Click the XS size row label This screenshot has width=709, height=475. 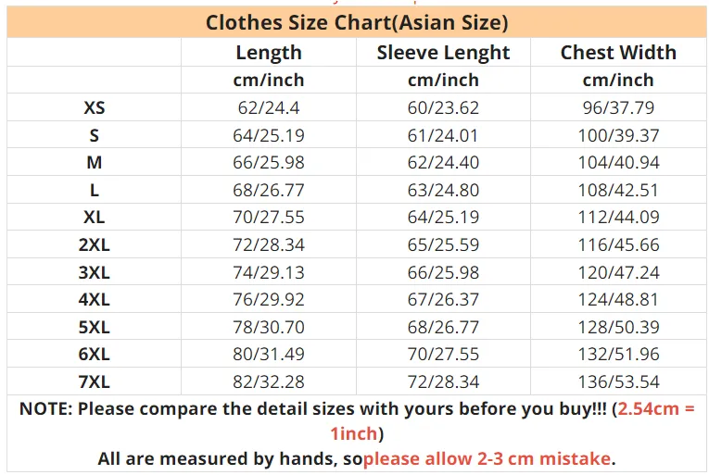point(94,107)
